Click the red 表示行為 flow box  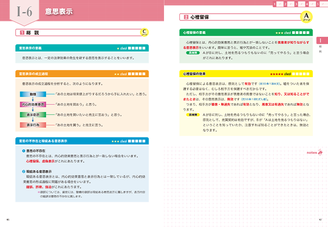33,125
